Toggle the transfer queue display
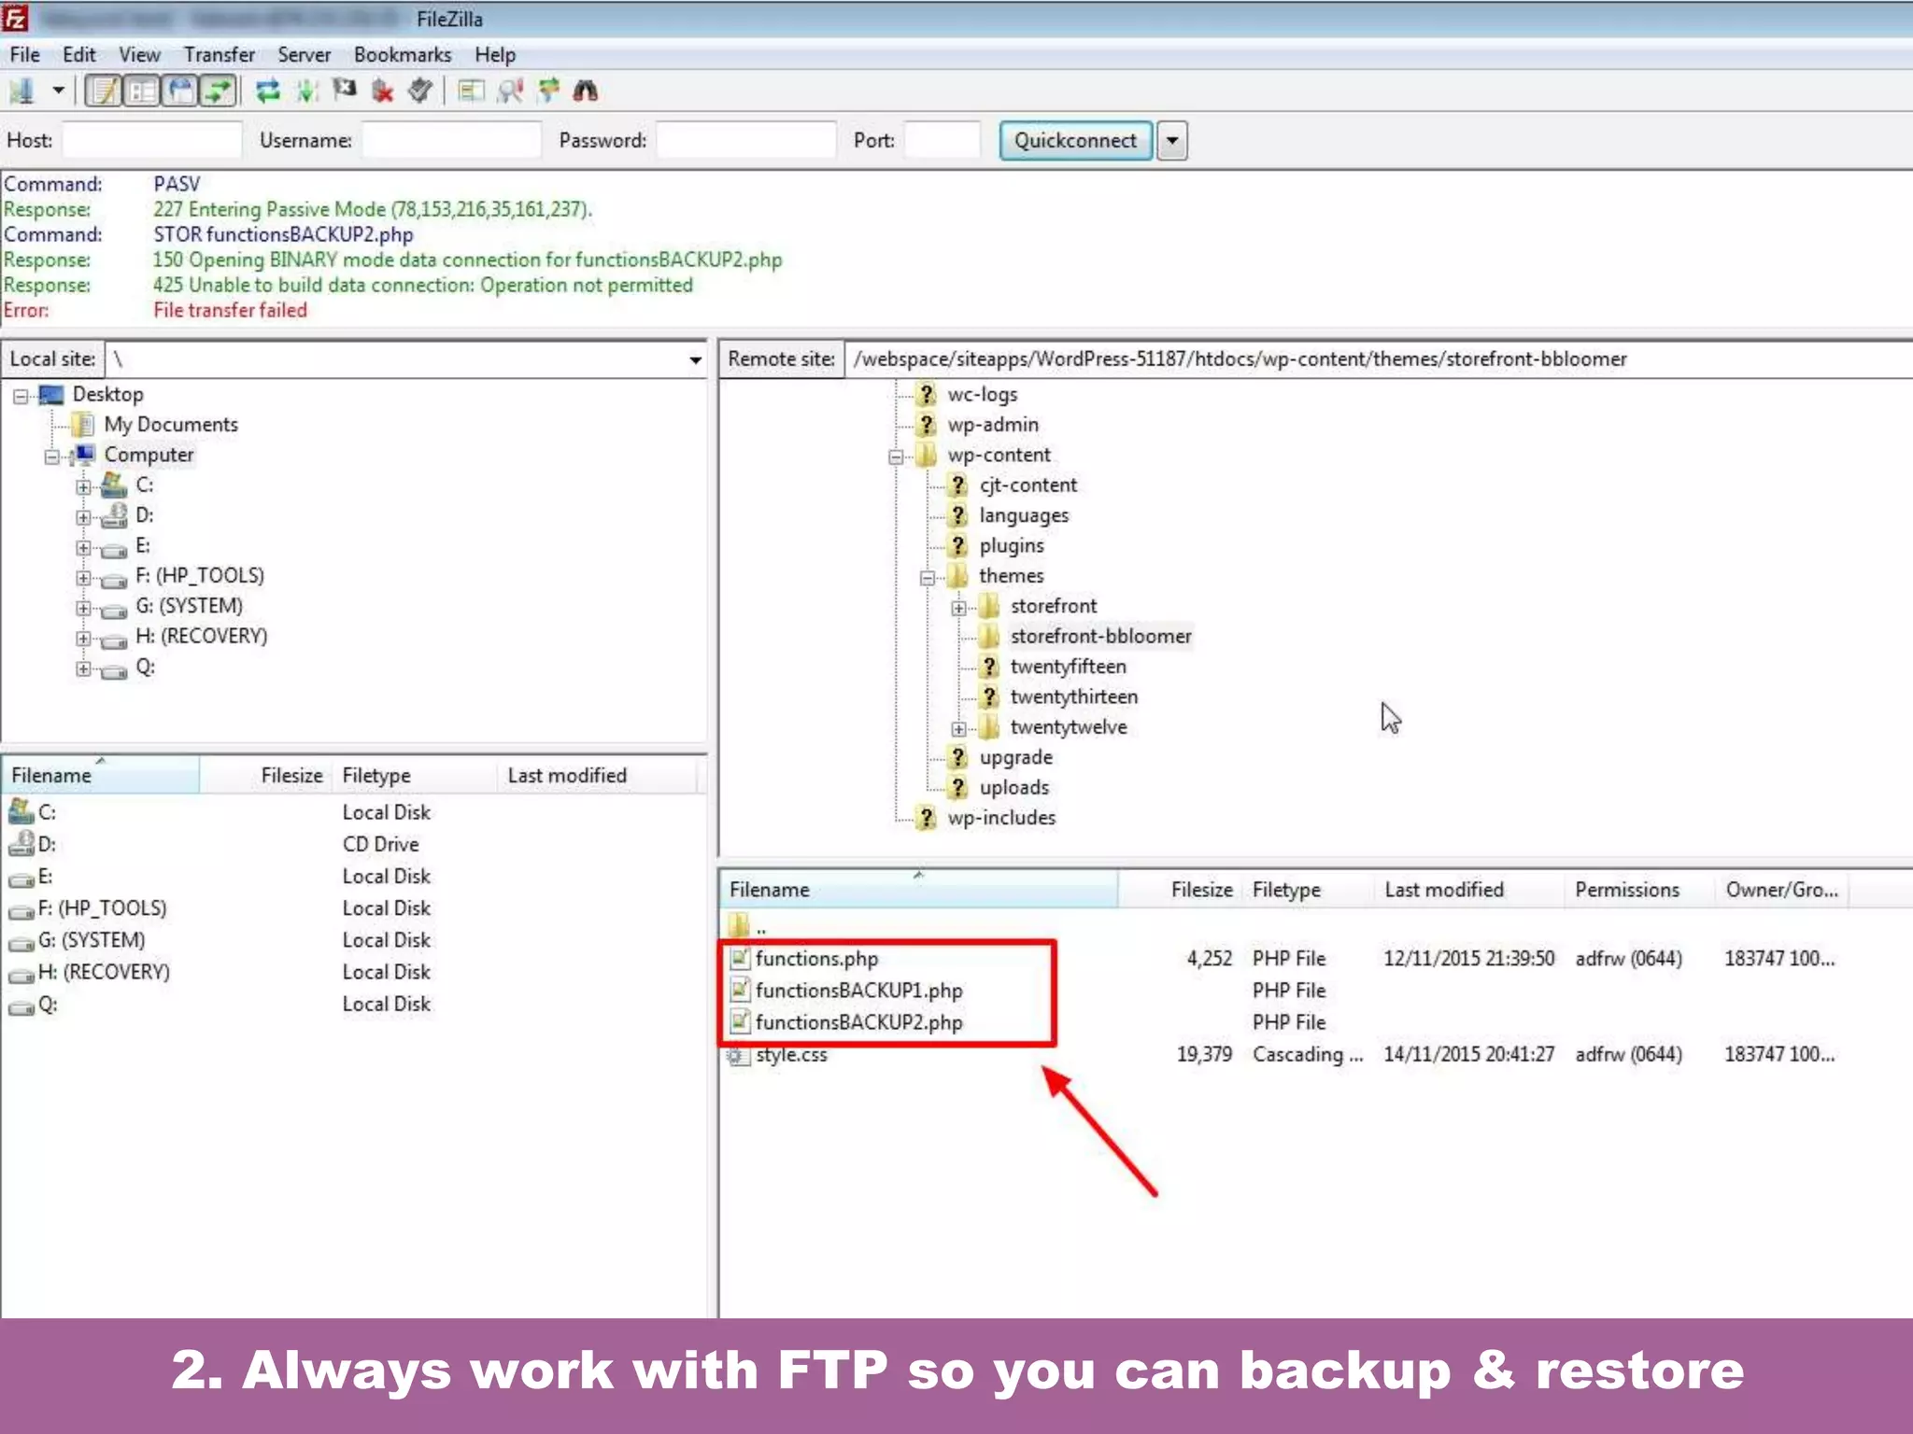 (218, 91)
